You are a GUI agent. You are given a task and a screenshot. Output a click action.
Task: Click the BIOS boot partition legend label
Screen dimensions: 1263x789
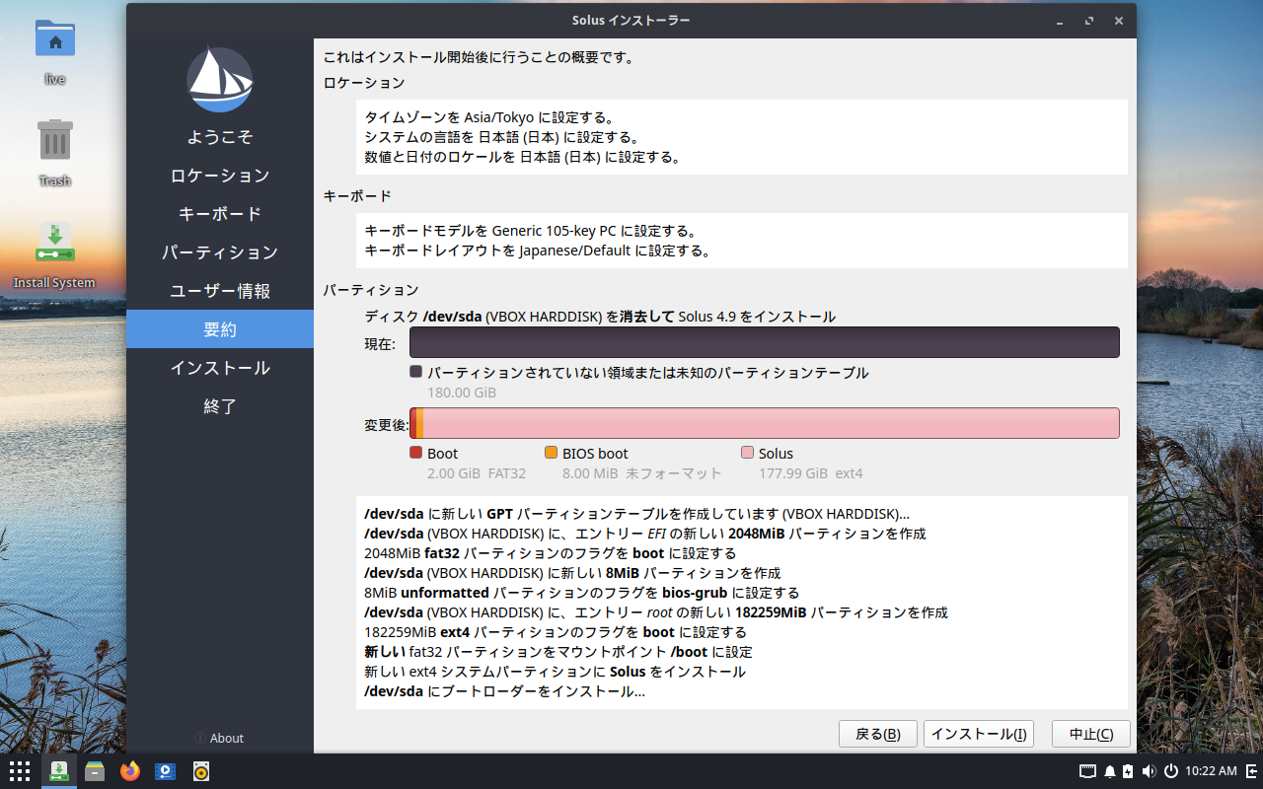coord(595,454)
